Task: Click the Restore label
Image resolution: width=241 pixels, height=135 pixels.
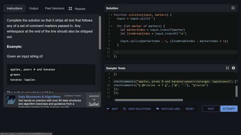Action: [x=80, y=9]
